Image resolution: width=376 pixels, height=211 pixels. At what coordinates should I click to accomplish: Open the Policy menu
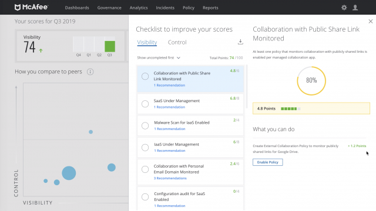[189, 8]
